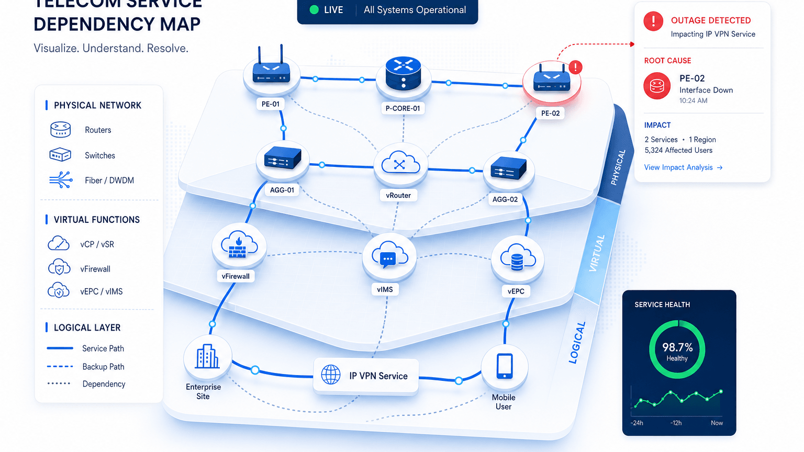Click the Interface Down root cause text
804x452 pixels.
(x=706, y=90)
